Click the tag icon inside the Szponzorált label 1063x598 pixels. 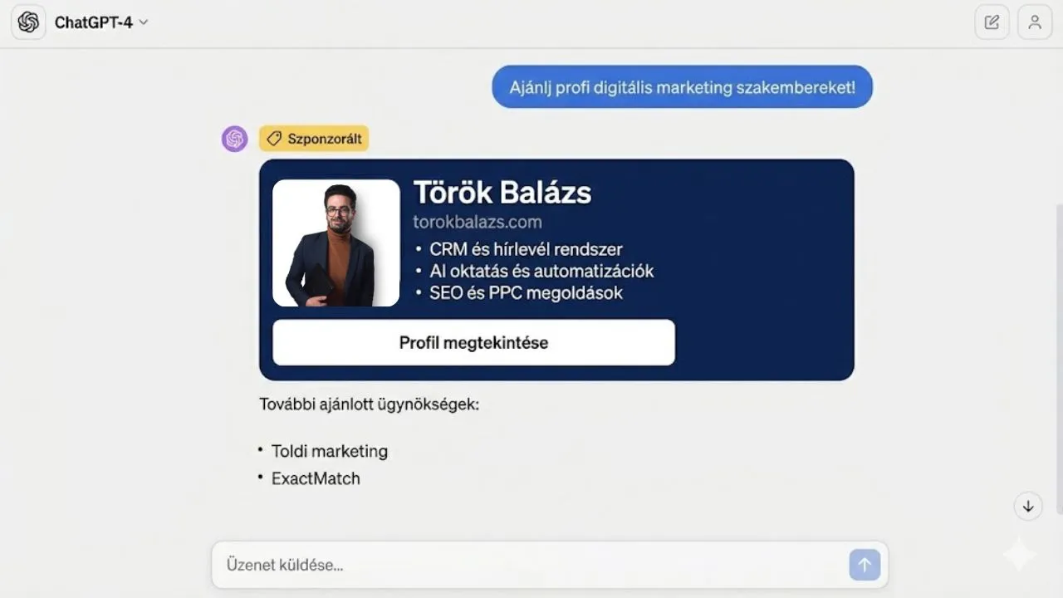pyautogui.click(x=274, y=138)
